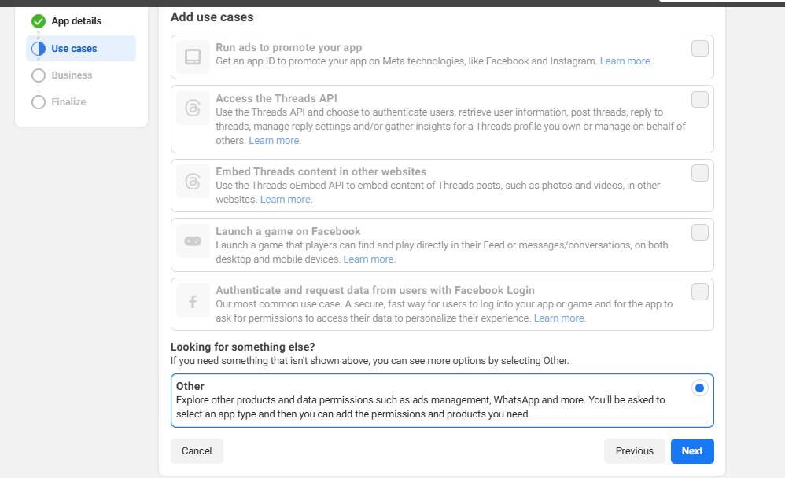Open the Finalize step in sidebar
The image size is (785, 478).
(x=68, y=102)
